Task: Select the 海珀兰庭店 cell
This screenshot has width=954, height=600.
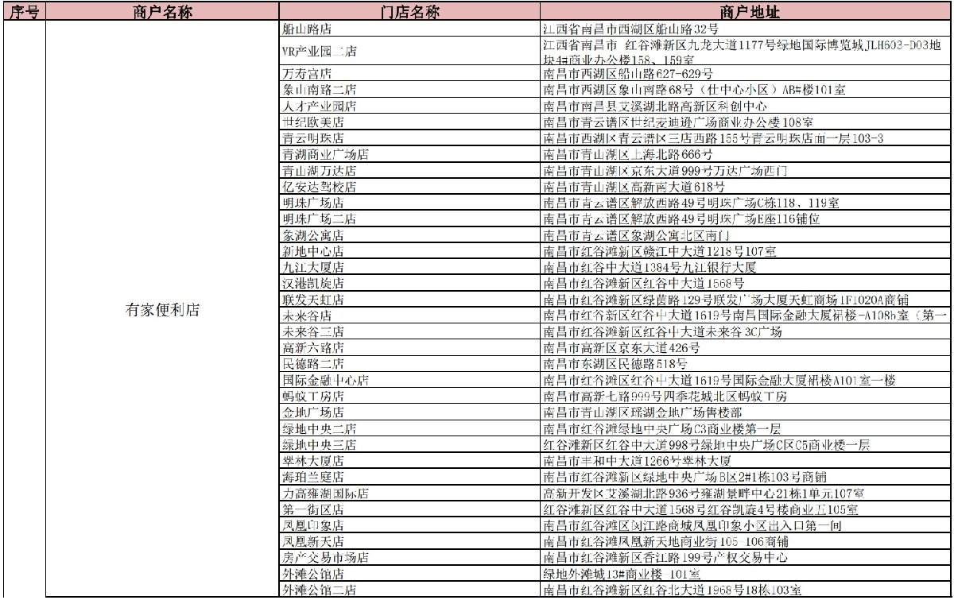Action: [x=409, y=477]
